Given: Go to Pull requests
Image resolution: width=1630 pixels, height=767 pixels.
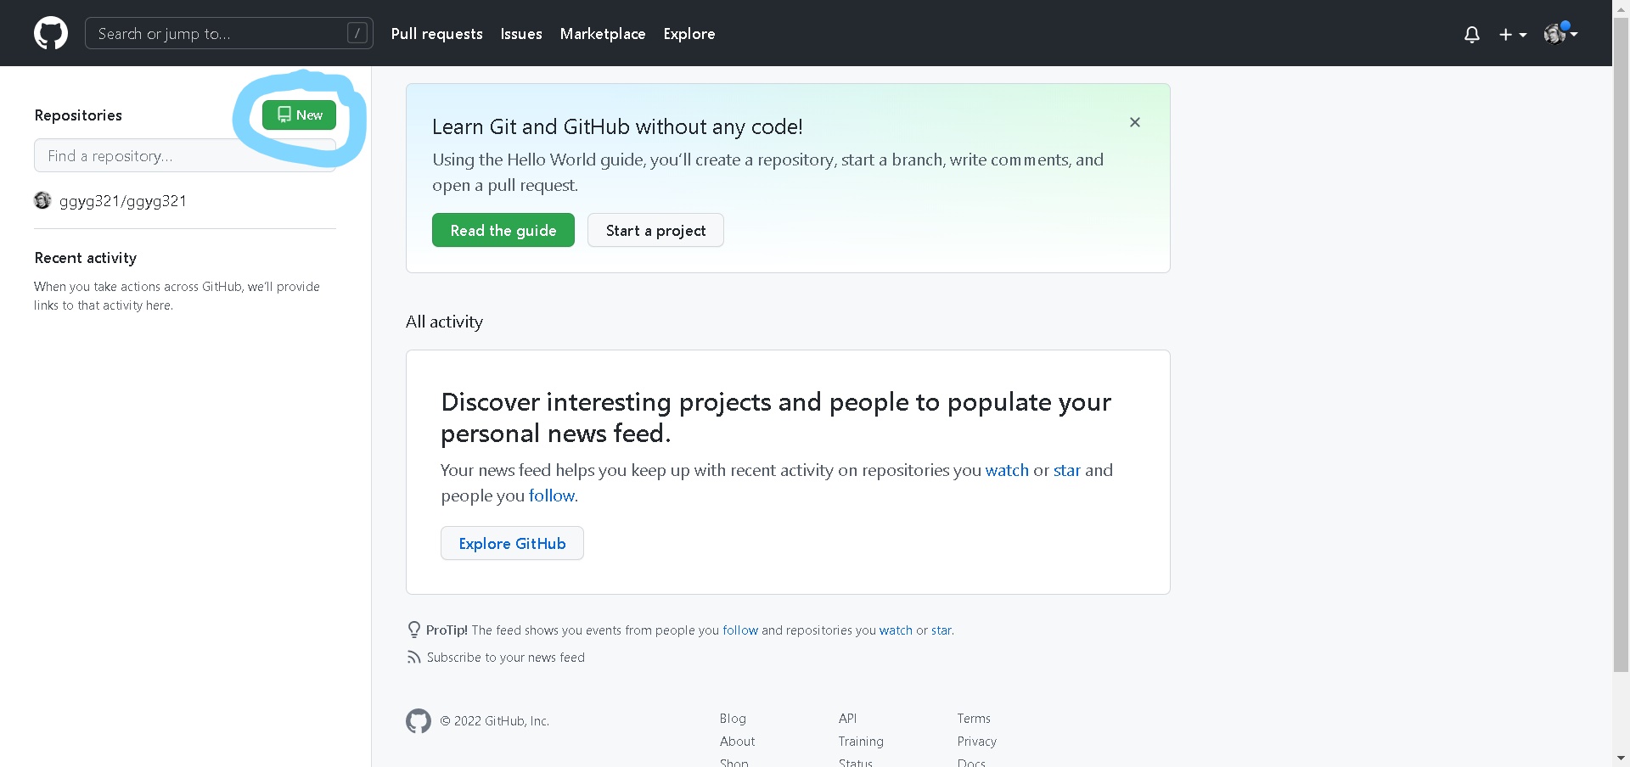Looking at the screenshot, I should tap(437, 34).
